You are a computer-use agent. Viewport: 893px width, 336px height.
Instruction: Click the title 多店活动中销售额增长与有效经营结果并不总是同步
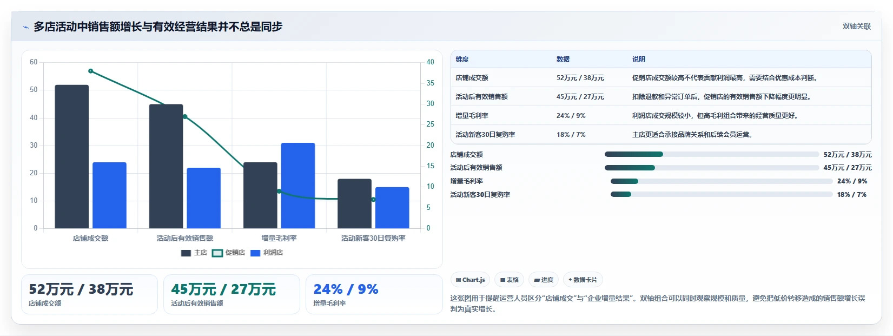(x=158, y=27)
